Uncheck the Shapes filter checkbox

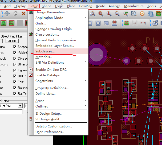tap(15, 47)
